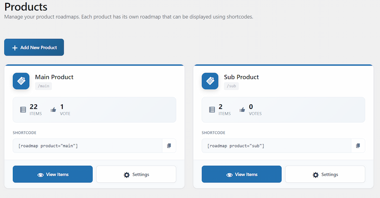Copy the main roadmap shortcode
Viewport: 380px width, 198px height.
coord(169,146)
